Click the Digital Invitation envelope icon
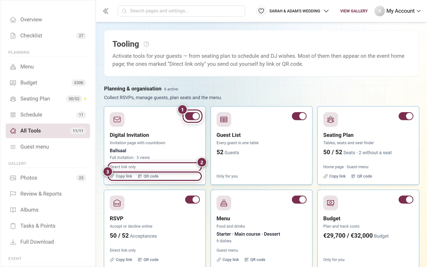427x267 pixels. coord(117,120)
